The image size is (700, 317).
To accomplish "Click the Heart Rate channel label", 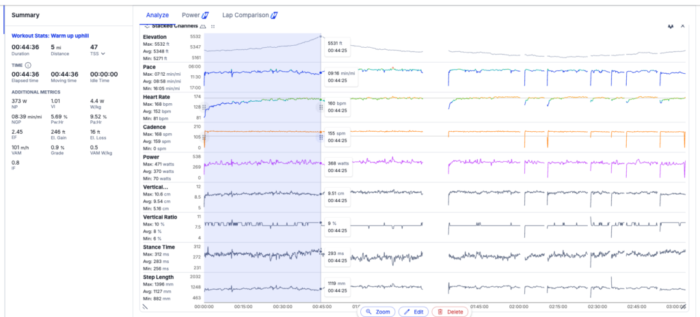I will coord(157,97).
